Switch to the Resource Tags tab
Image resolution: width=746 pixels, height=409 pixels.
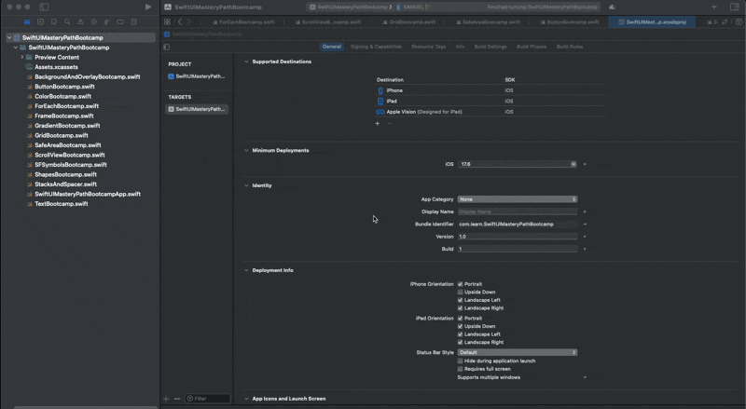point(429,47)
